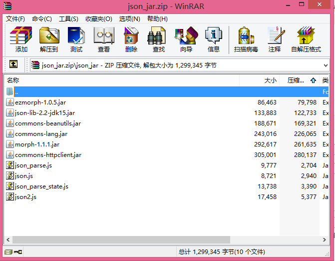
Task: Open the 选项(N) menu
Action: pyautogui.click(x=129, y=19)
